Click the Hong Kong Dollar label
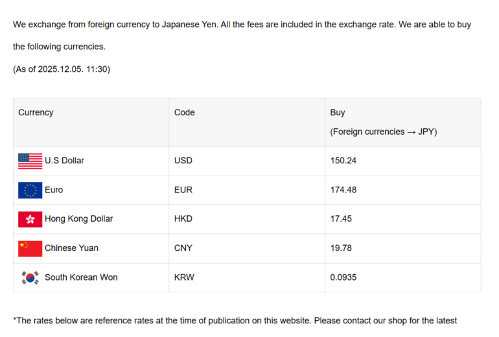 coord(78,219)
